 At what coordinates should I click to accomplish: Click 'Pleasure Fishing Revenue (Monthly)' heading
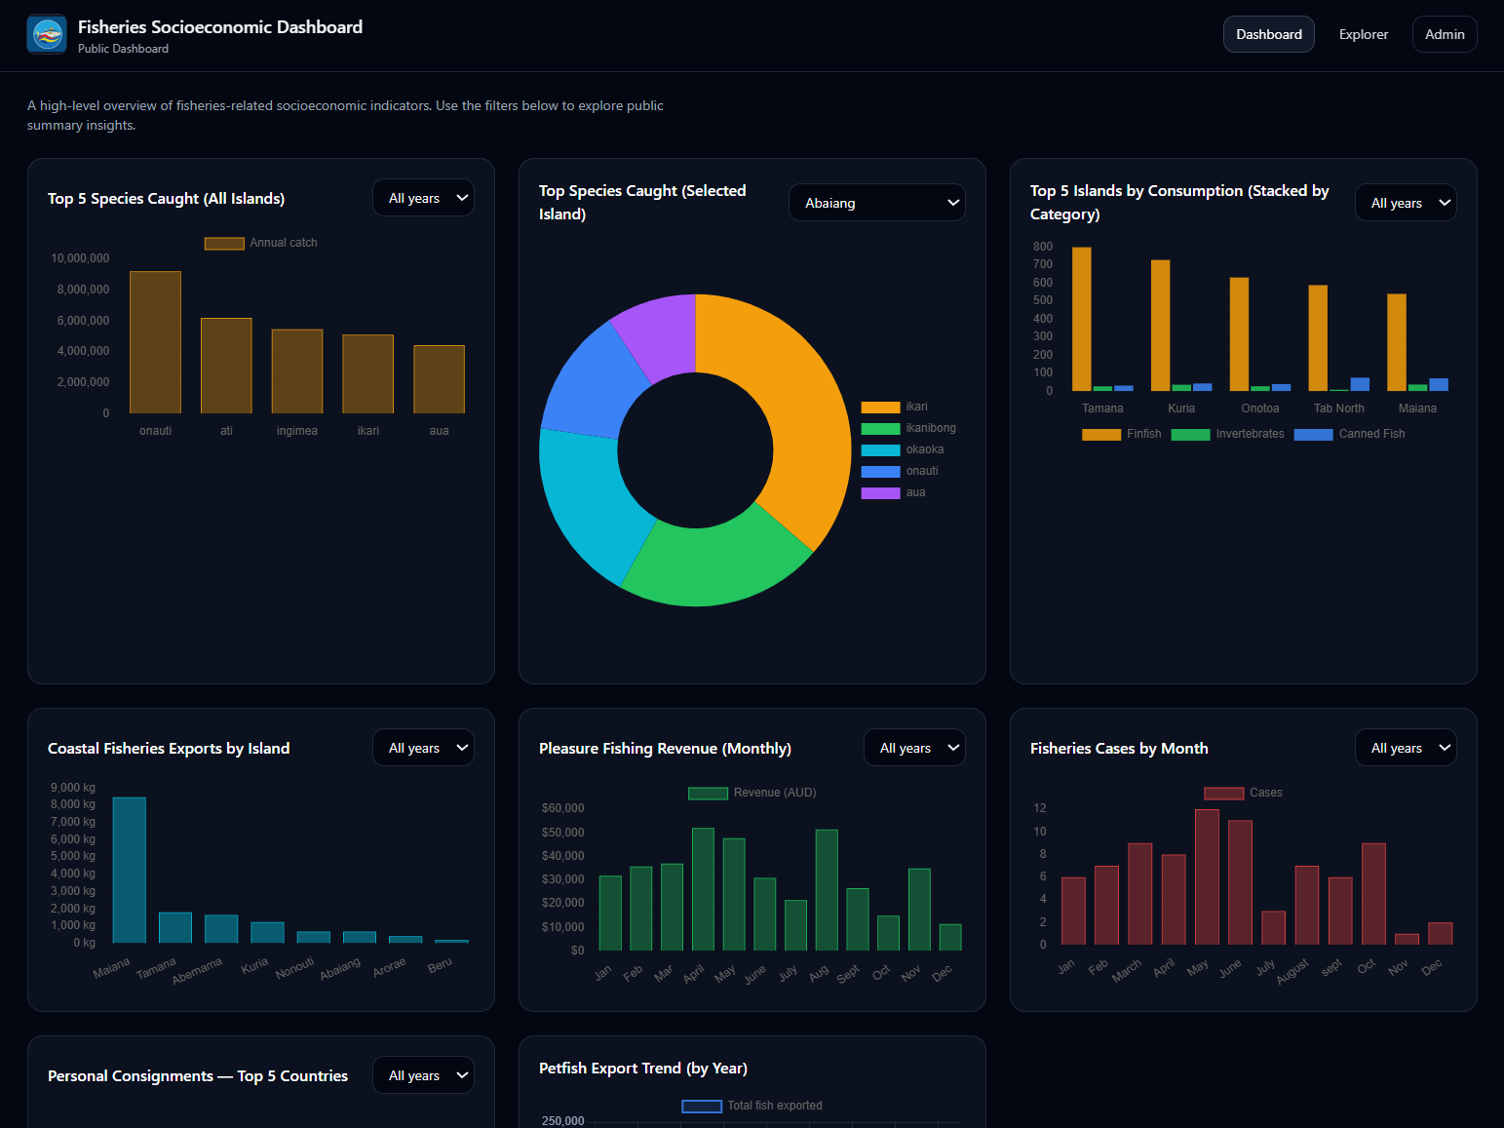pyautogui.click(x=665, y=748)
